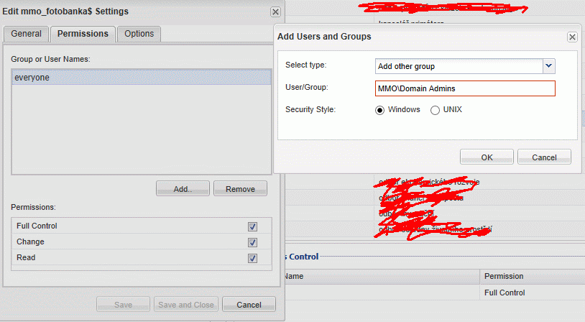The height and width of the screenshot is (322, 585).
Task: Select the Windows security style
Action: [379, 110]
